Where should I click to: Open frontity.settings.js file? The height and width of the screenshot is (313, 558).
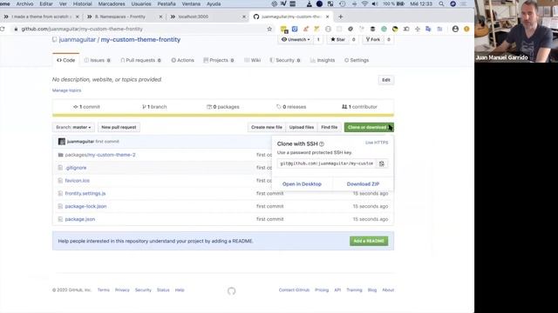click(85, 193)
